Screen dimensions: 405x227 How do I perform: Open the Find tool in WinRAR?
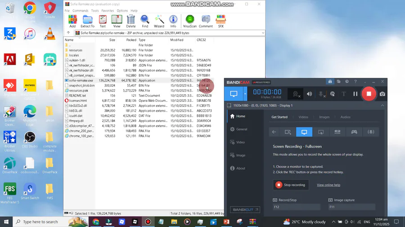tap(145, 21)
